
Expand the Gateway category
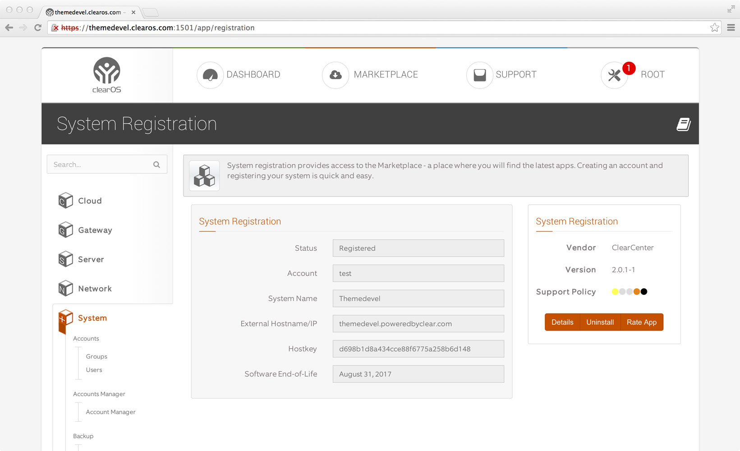pos(95,230)
